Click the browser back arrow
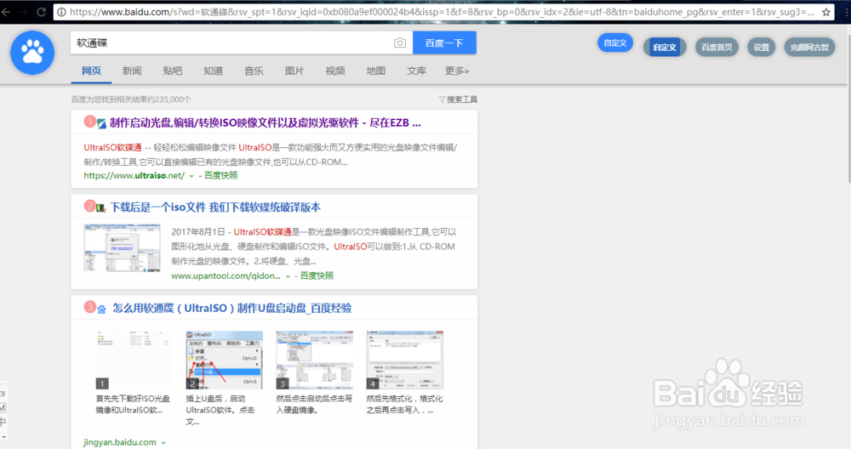 point(6,12)
